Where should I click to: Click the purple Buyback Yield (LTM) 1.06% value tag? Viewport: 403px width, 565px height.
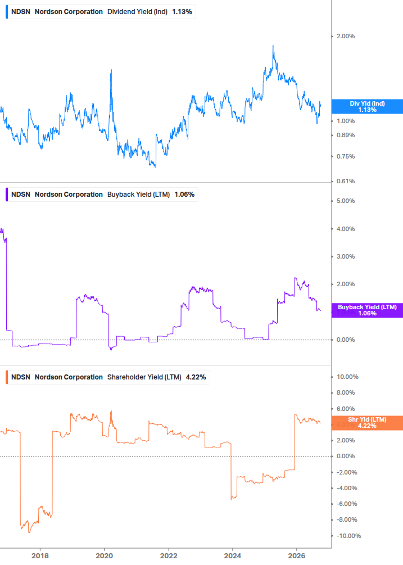tap(367, 310)
